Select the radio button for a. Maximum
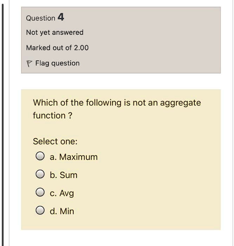Viewport: 234px width, 246px height. click(40, 156)
